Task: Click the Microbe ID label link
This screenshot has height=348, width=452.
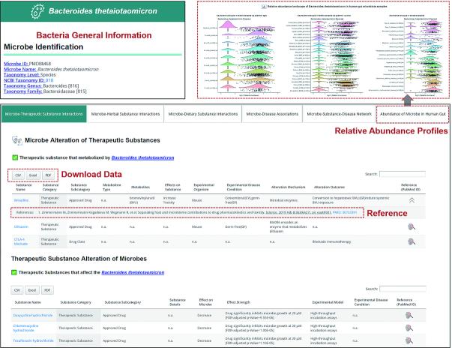Action: click(16, 64)
